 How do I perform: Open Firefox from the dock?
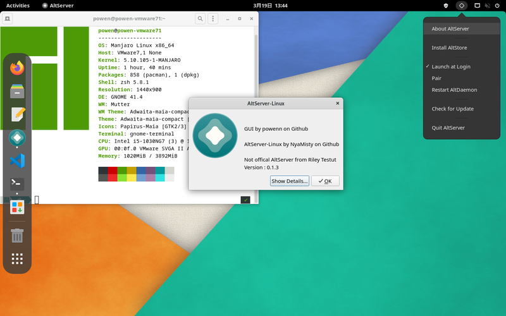17,68
